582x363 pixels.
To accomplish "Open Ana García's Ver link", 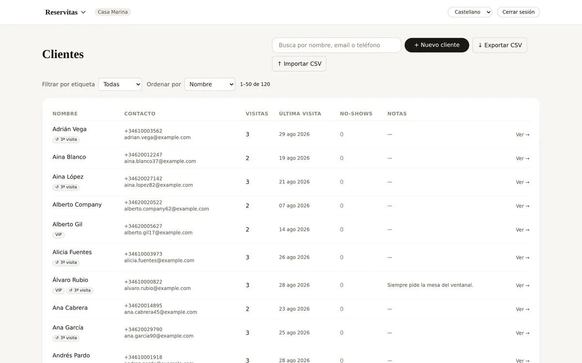I will point(522,333).
